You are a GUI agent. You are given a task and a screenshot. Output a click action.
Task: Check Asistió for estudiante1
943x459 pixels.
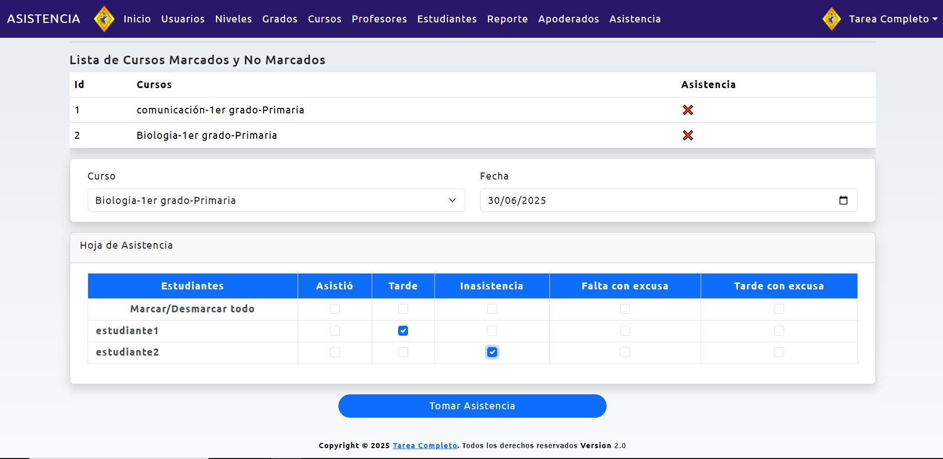point(335,331)
